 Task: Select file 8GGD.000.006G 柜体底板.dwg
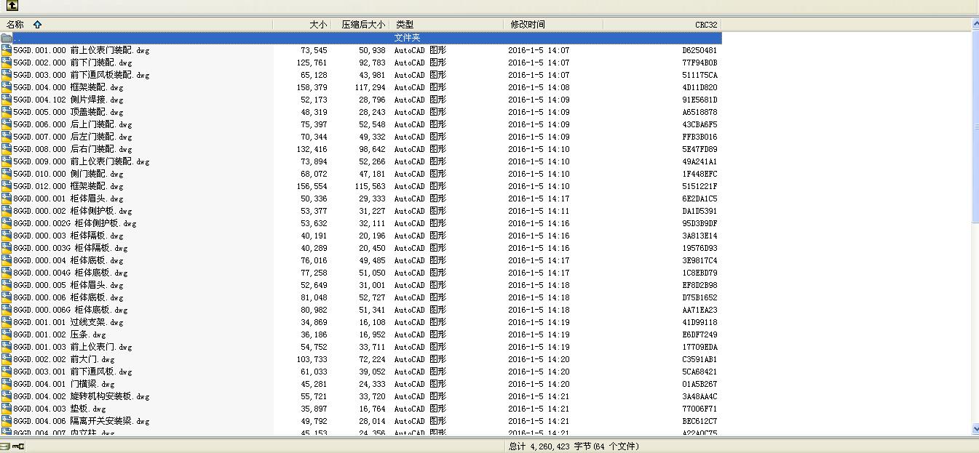(70, 310)
